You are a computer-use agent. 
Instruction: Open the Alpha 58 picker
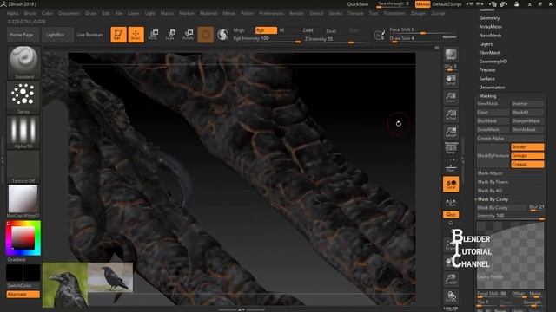tap(23, 133)
